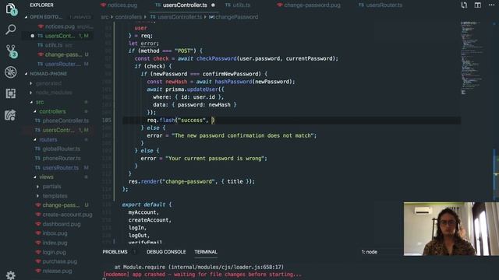Open the Explorer view in activity bar
Viewport: 499px width, 280px height.
click(x=10, y=9)
